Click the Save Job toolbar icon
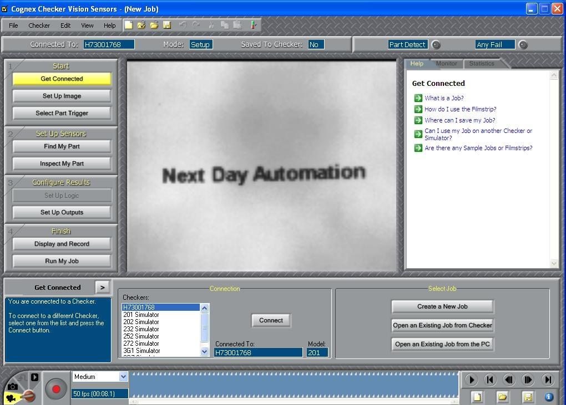Viewport: 566px width, 405px height. point(167,25)
